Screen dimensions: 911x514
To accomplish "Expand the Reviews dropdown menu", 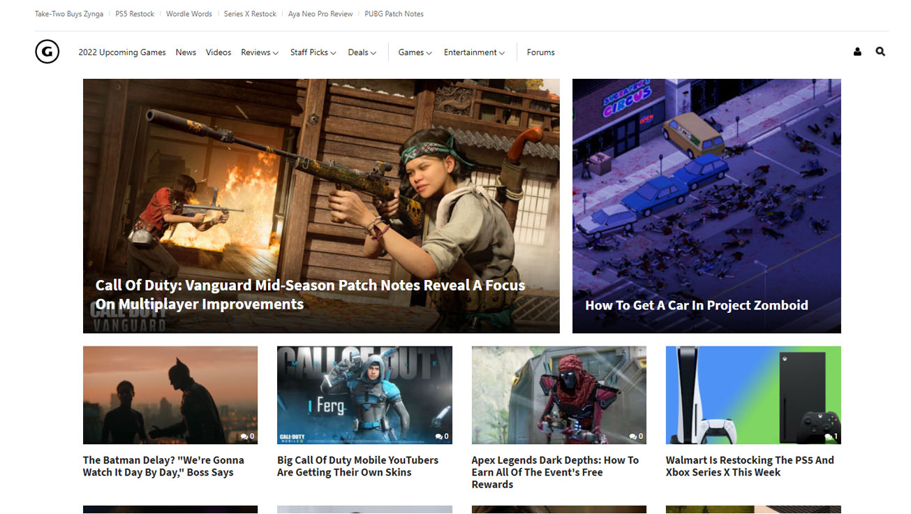I will click(x=260, y=52).
